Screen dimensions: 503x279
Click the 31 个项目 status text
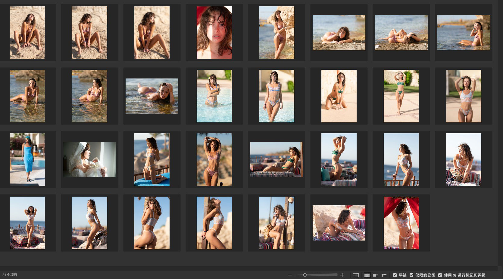click(x=10, y=275)
